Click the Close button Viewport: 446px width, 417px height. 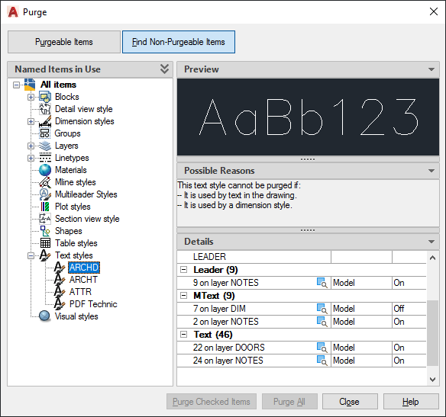pyautogui.click(x=350, y=402)
